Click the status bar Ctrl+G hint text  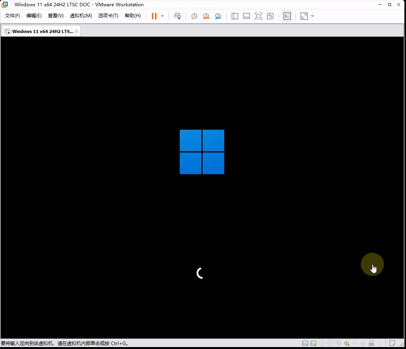(x=65, y=343)
